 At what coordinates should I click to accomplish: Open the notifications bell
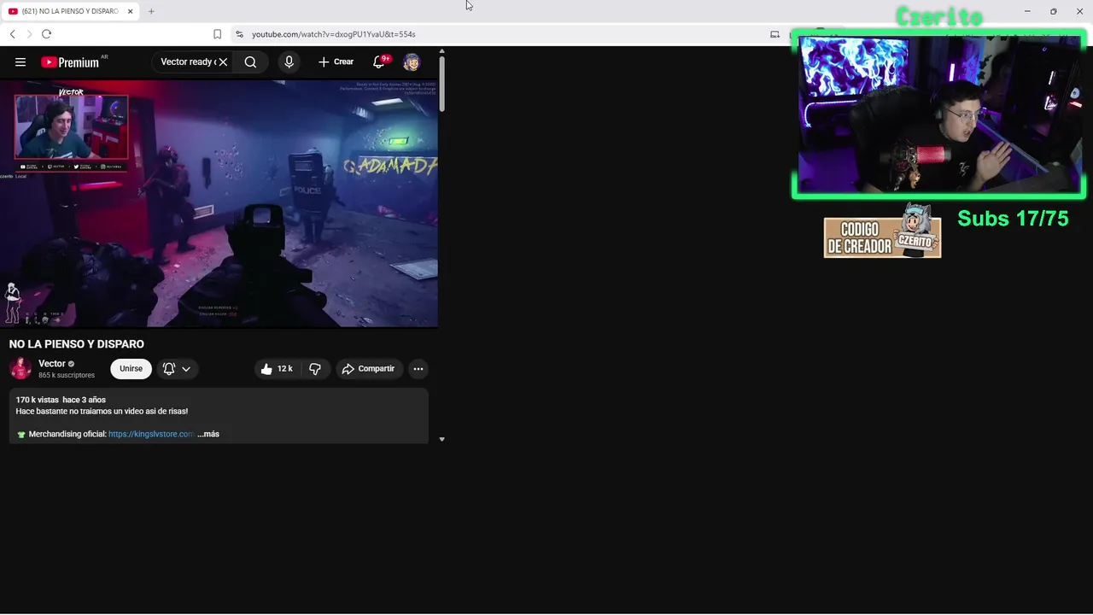(380, 61)
